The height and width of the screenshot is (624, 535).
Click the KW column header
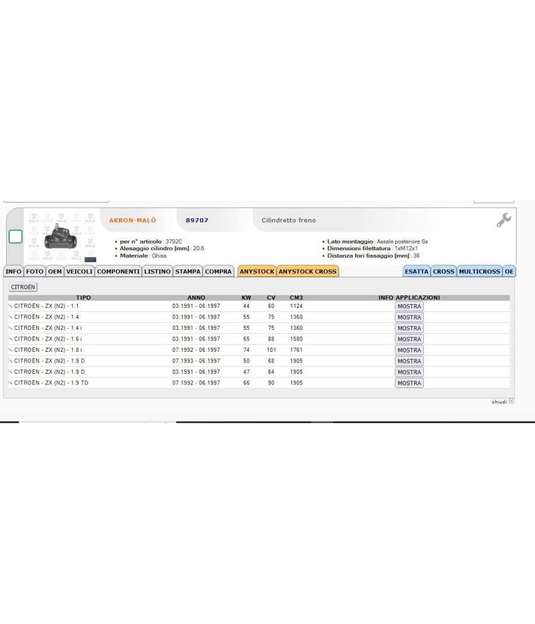pyautogui.click(x=247, y=298)
